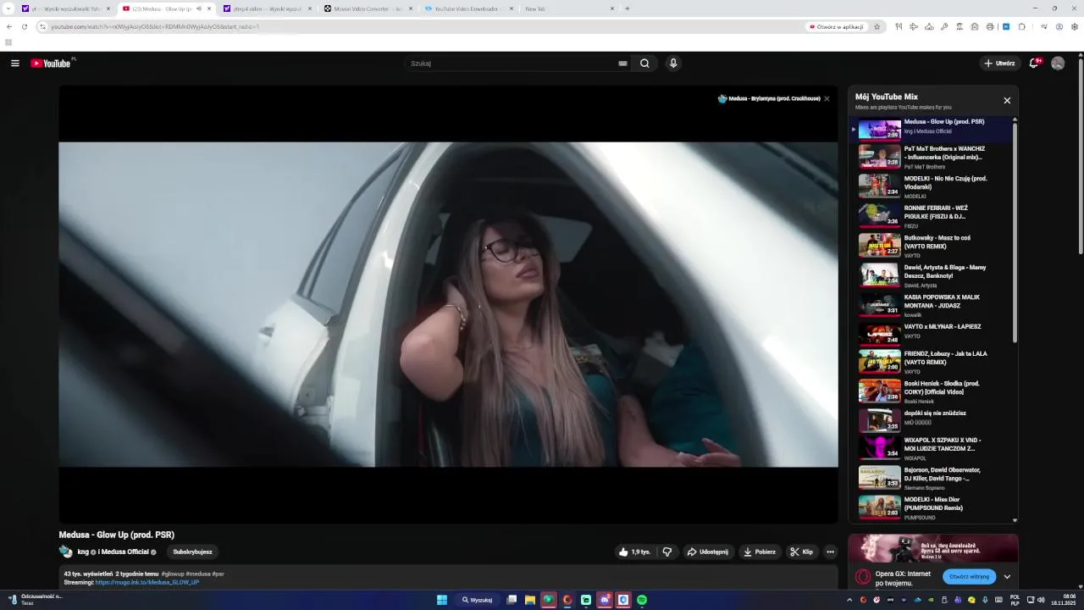Viewport: 1084px width, 610px height.
Task: Open browser settings gear icon
Action: tap(1075, 27)
